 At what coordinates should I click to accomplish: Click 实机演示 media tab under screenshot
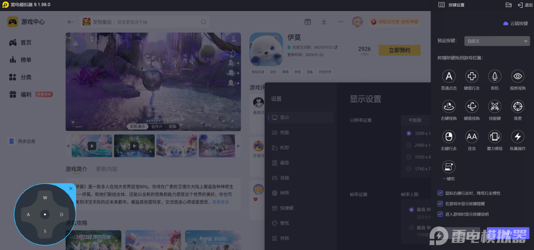point(137,126)
